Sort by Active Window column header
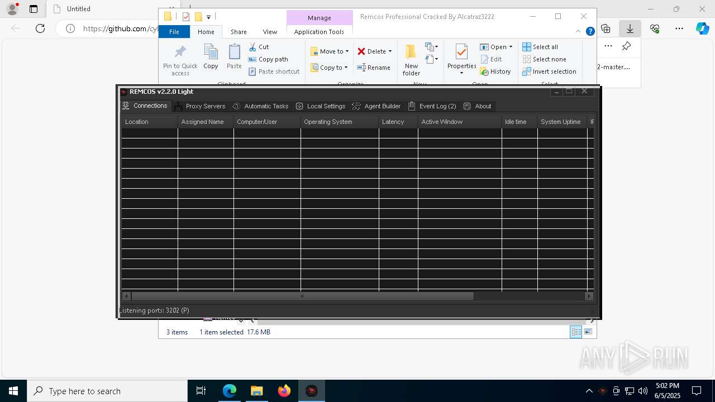 click(x=460, y=122)
